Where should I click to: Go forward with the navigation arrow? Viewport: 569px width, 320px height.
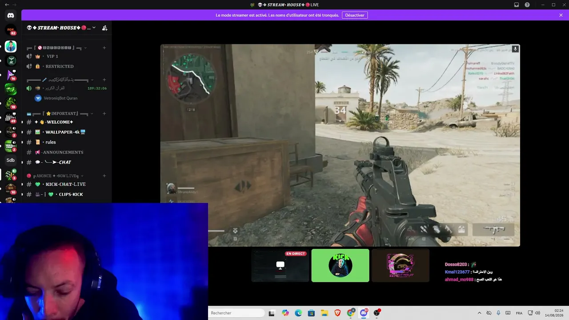pos(14,4)
